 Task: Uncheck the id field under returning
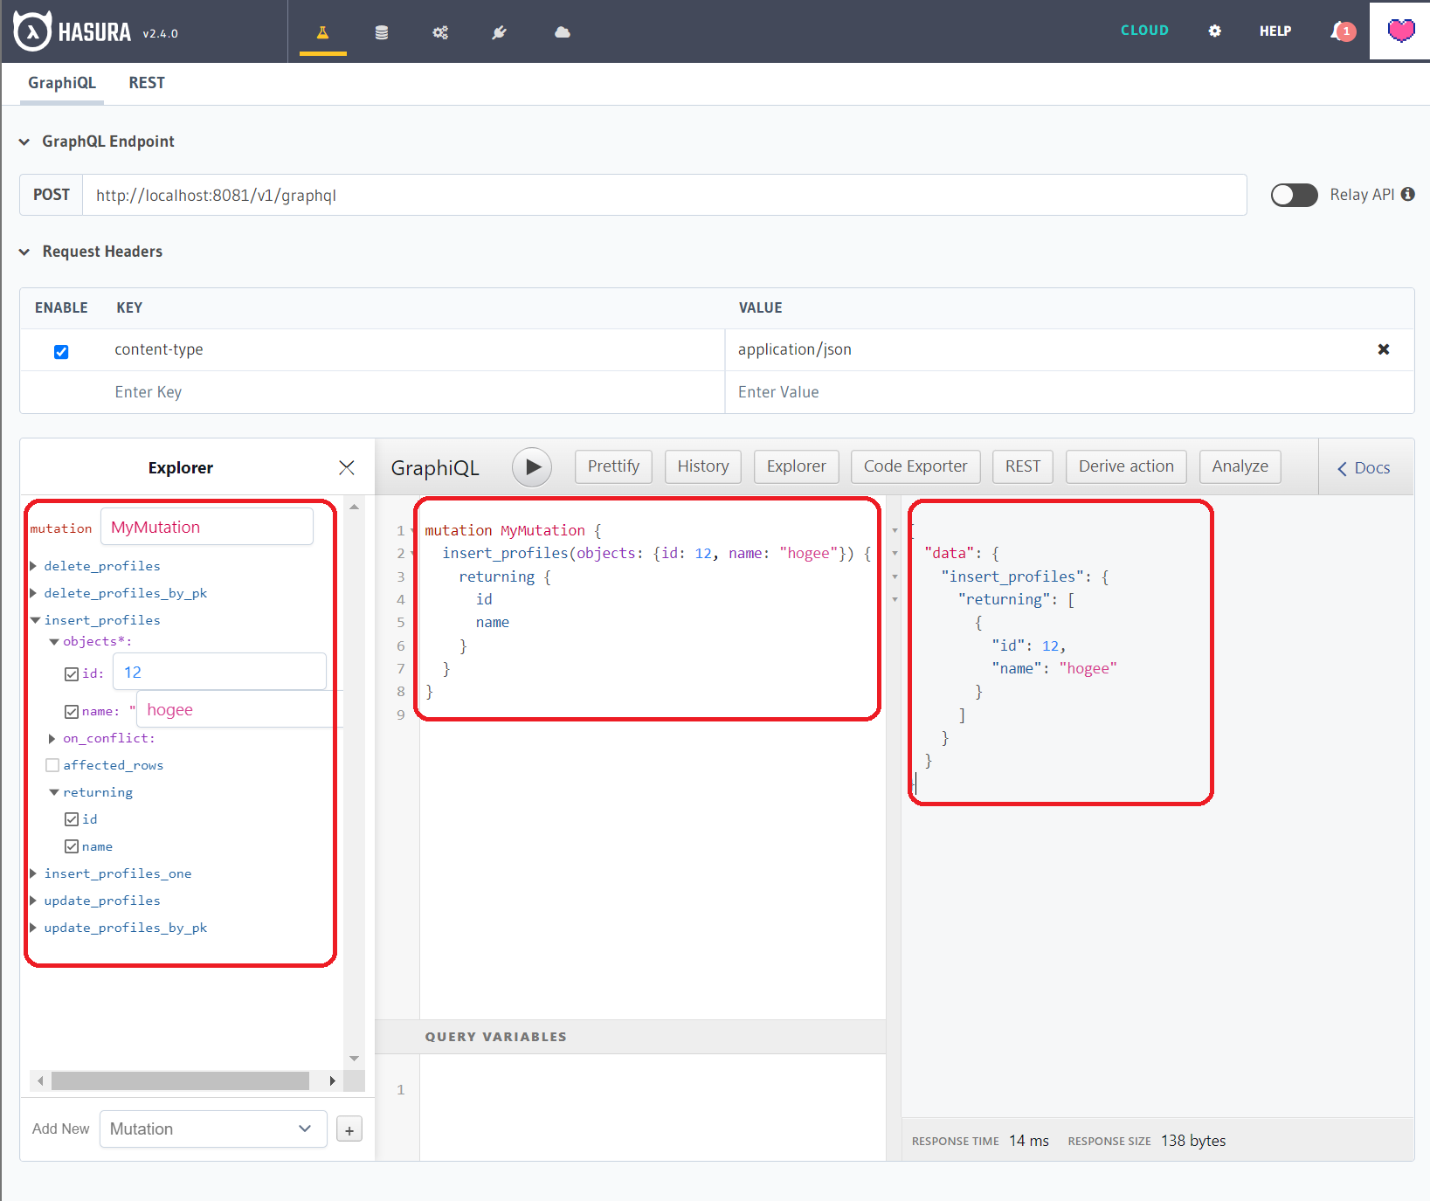pos(72,819)
